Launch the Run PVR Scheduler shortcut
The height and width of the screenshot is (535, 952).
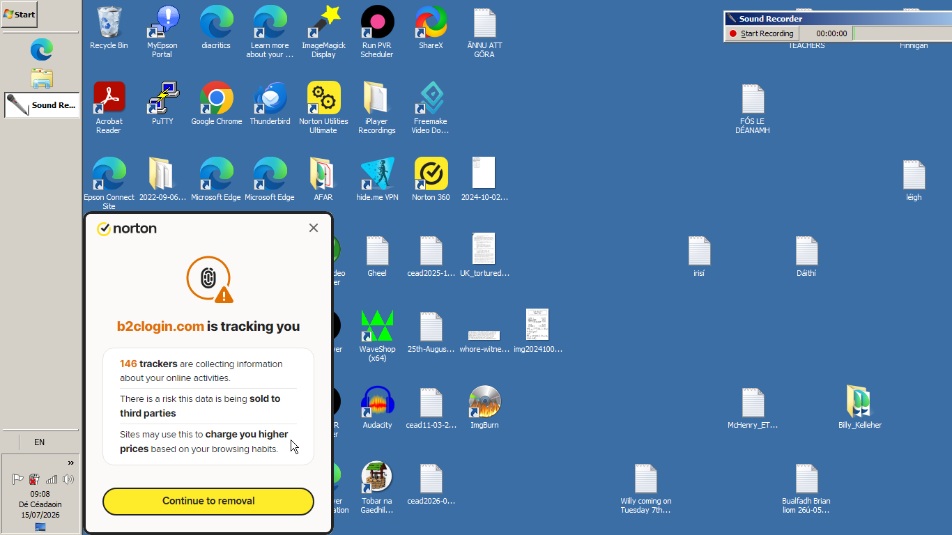pos(377,31)
